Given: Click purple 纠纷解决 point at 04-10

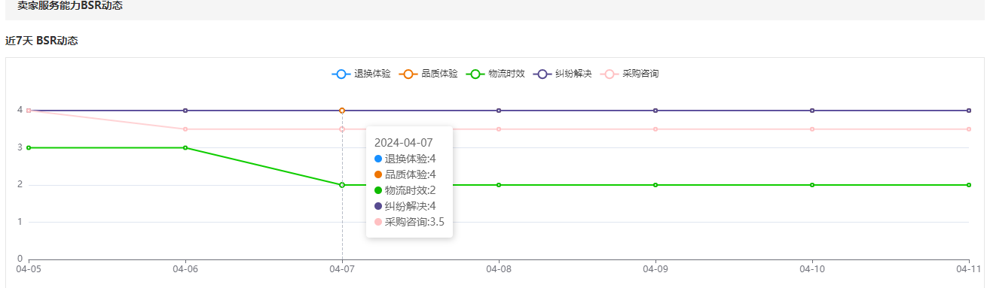Looking at the screenshot, I should pos(812,111).
